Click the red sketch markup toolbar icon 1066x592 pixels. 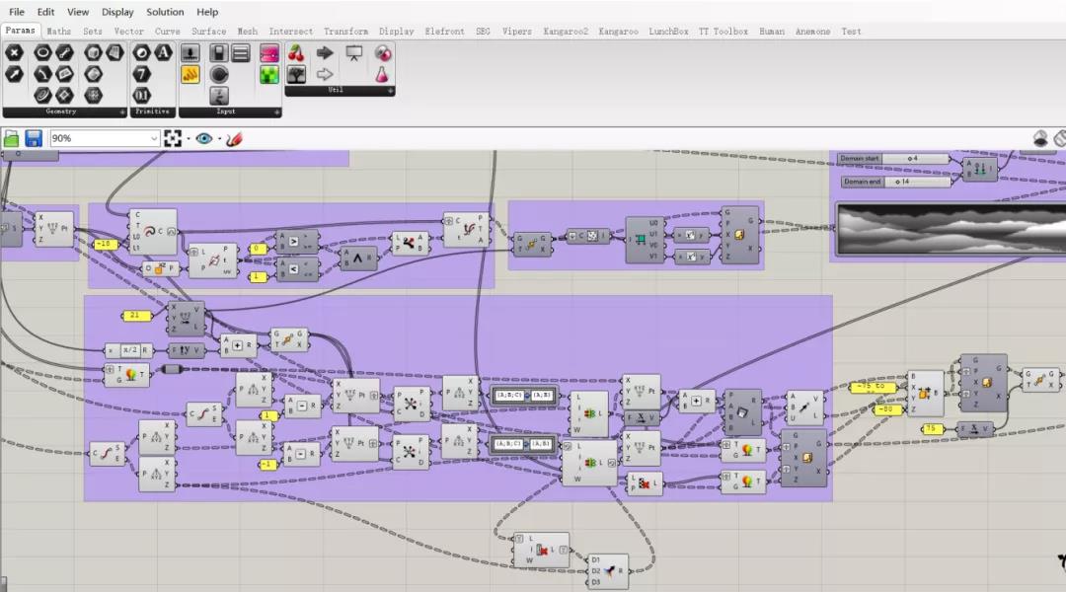234,139
